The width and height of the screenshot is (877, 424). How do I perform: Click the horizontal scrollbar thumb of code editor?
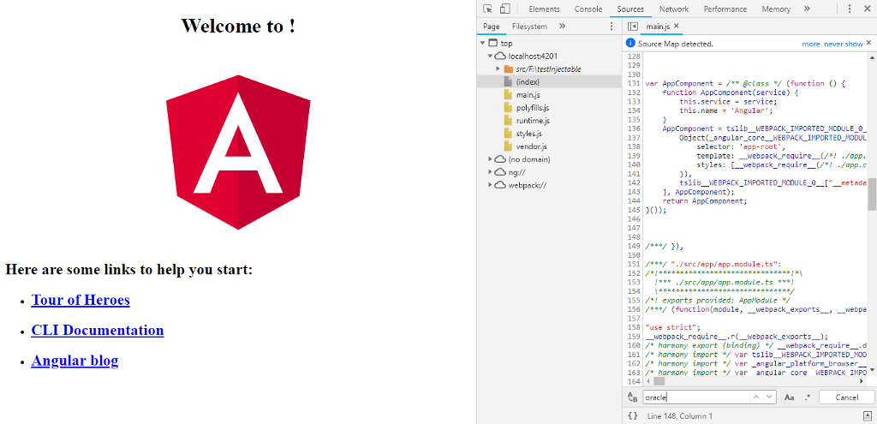659,381
